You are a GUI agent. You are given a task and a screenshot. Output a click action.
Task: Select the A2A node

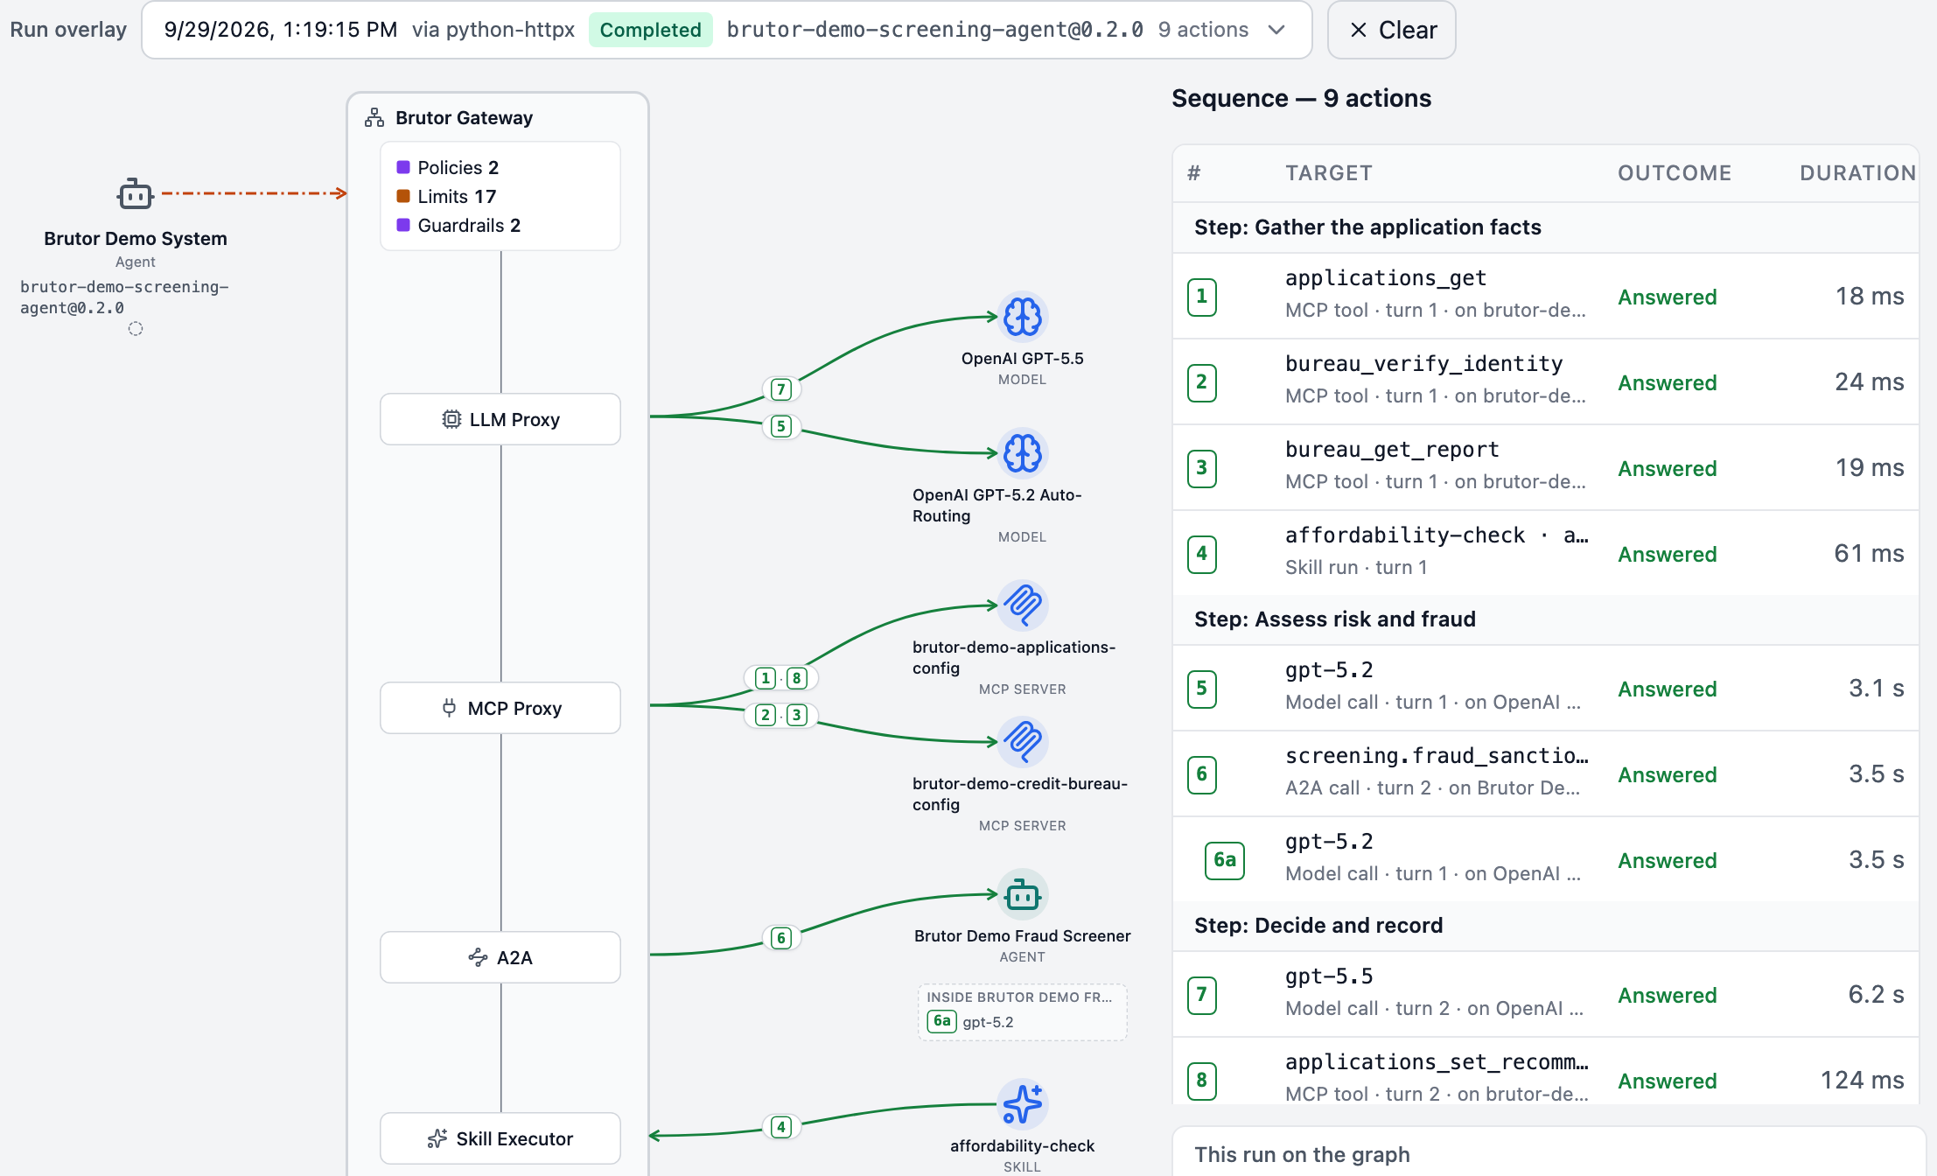(x=500, y=957)
